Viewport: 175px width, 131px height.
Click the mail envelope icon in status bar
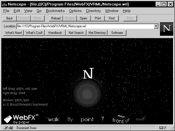[161, 127]
